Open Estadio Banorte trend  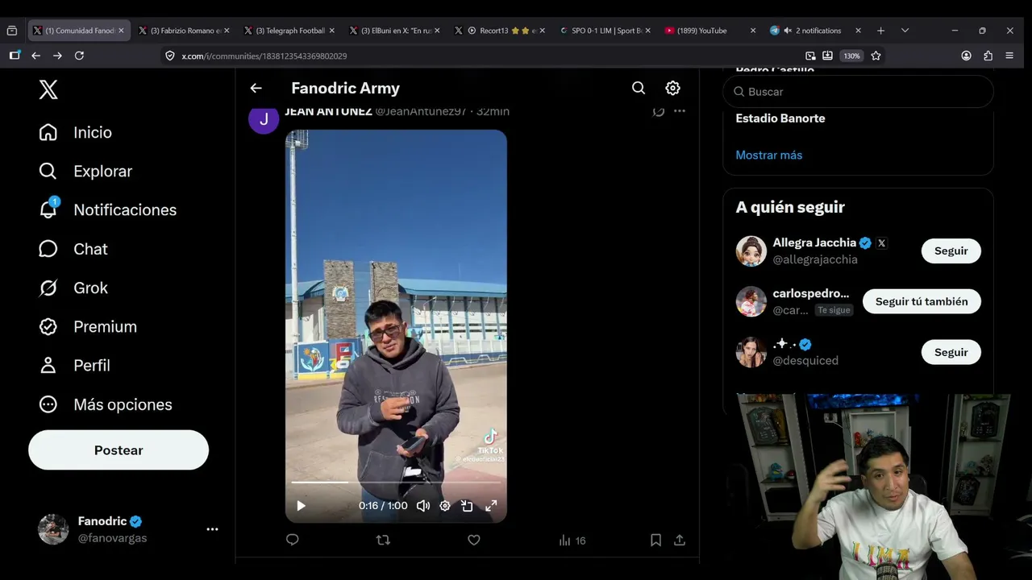pyautogui.click(x=780, y=118)
